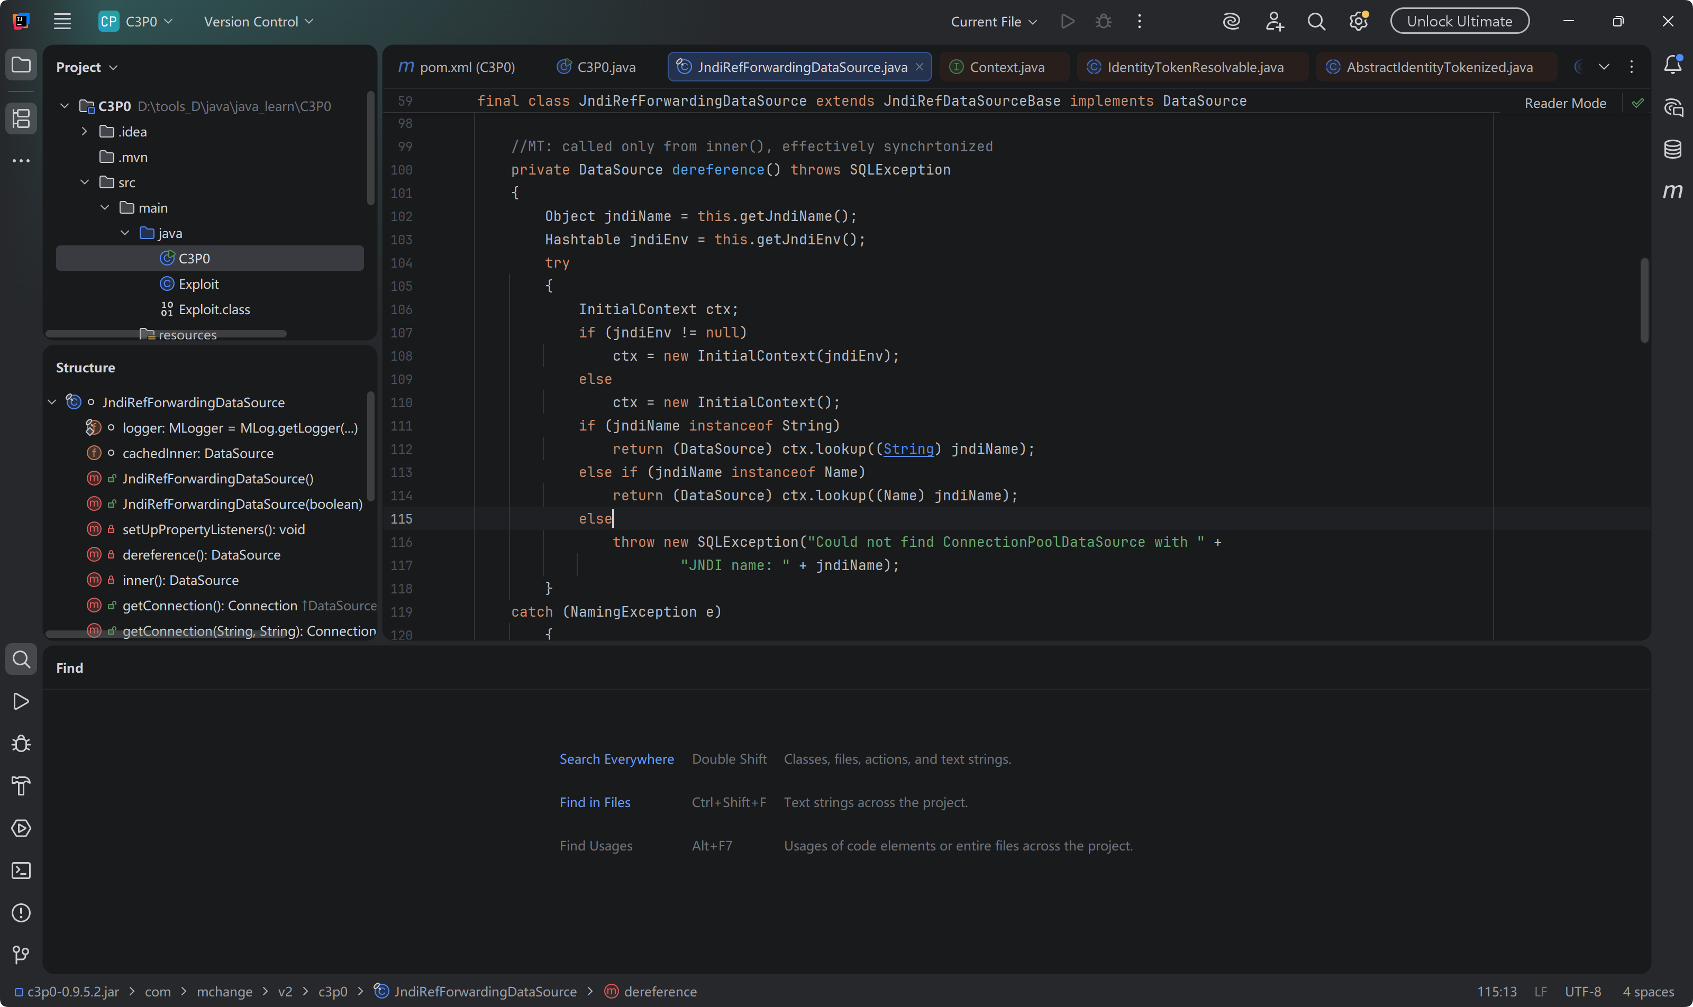Collapse the java folder
This screenshot has width=1693, height=1007.
coord(125,233)
